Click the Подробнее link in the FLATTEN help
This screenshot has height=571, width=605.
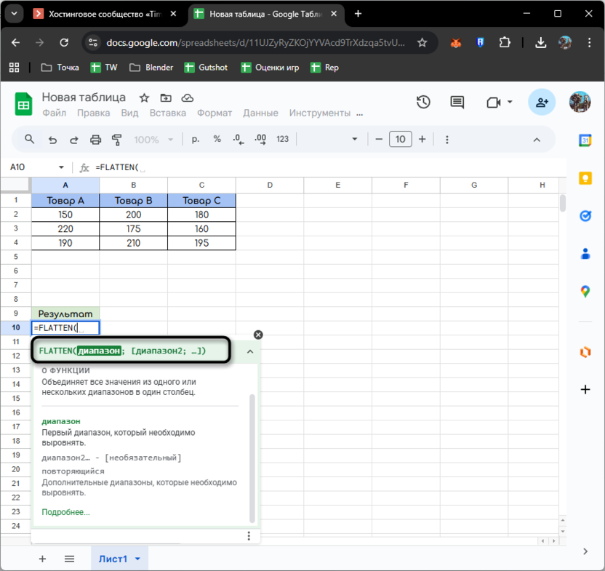click(x=65, y=512)
